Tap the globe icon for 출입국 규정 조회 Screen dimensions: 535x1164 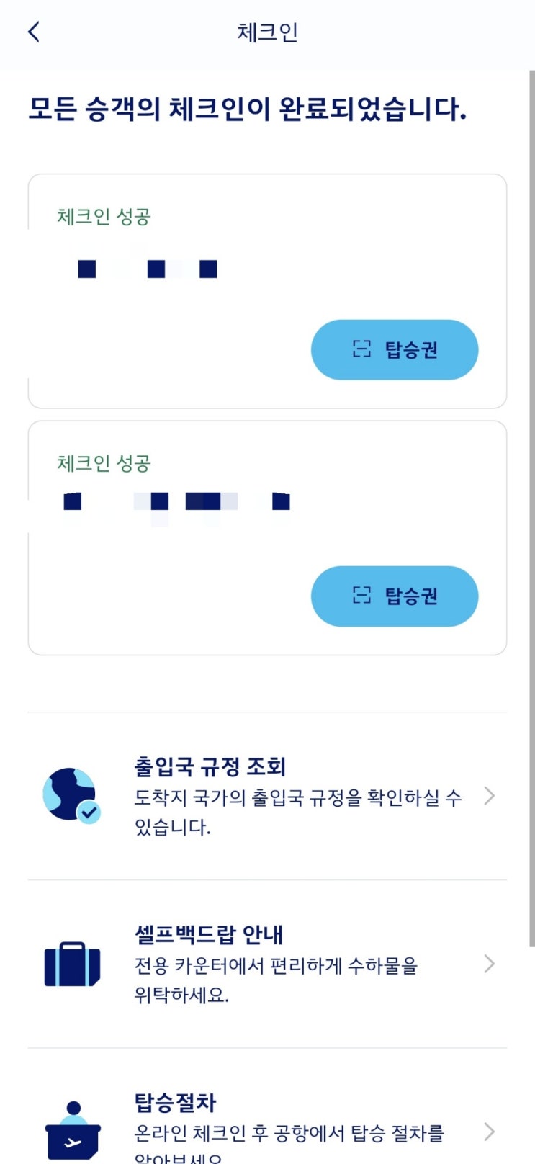pos(71,795)
